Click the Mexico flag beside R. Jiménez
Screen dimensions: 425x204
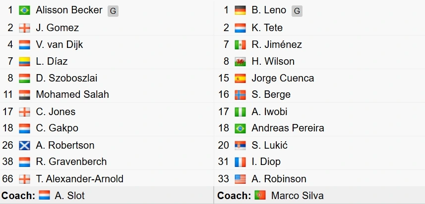pyautogui.click(x=240, y=44)
